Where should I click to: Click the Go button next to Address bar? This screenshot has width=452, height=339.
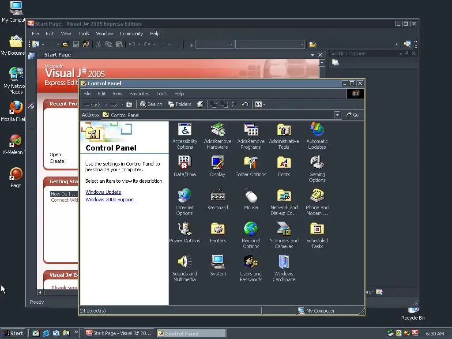pos(353,115)
